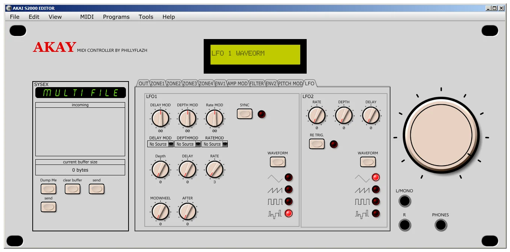Open DELAY MOD source dropdown
Screen dimensions: 510x252
pos(160,144)
